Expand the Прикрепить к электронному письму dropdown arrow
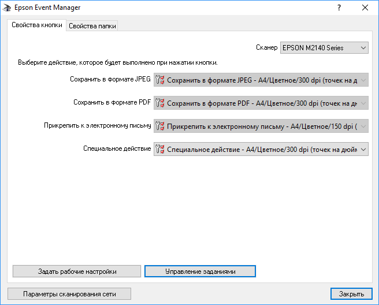The image size is (379, 305). pyautogui.click(x=363, y=127)
